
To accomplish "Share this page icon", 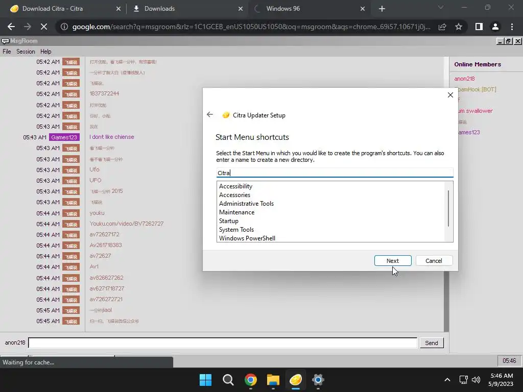I will (x=442, y=27).
